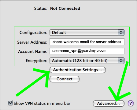Image resolution: width=137 pixels, height=110 pixels.
Task: Open the Encryption dropdown menu
Action: (x=87, y=61)
